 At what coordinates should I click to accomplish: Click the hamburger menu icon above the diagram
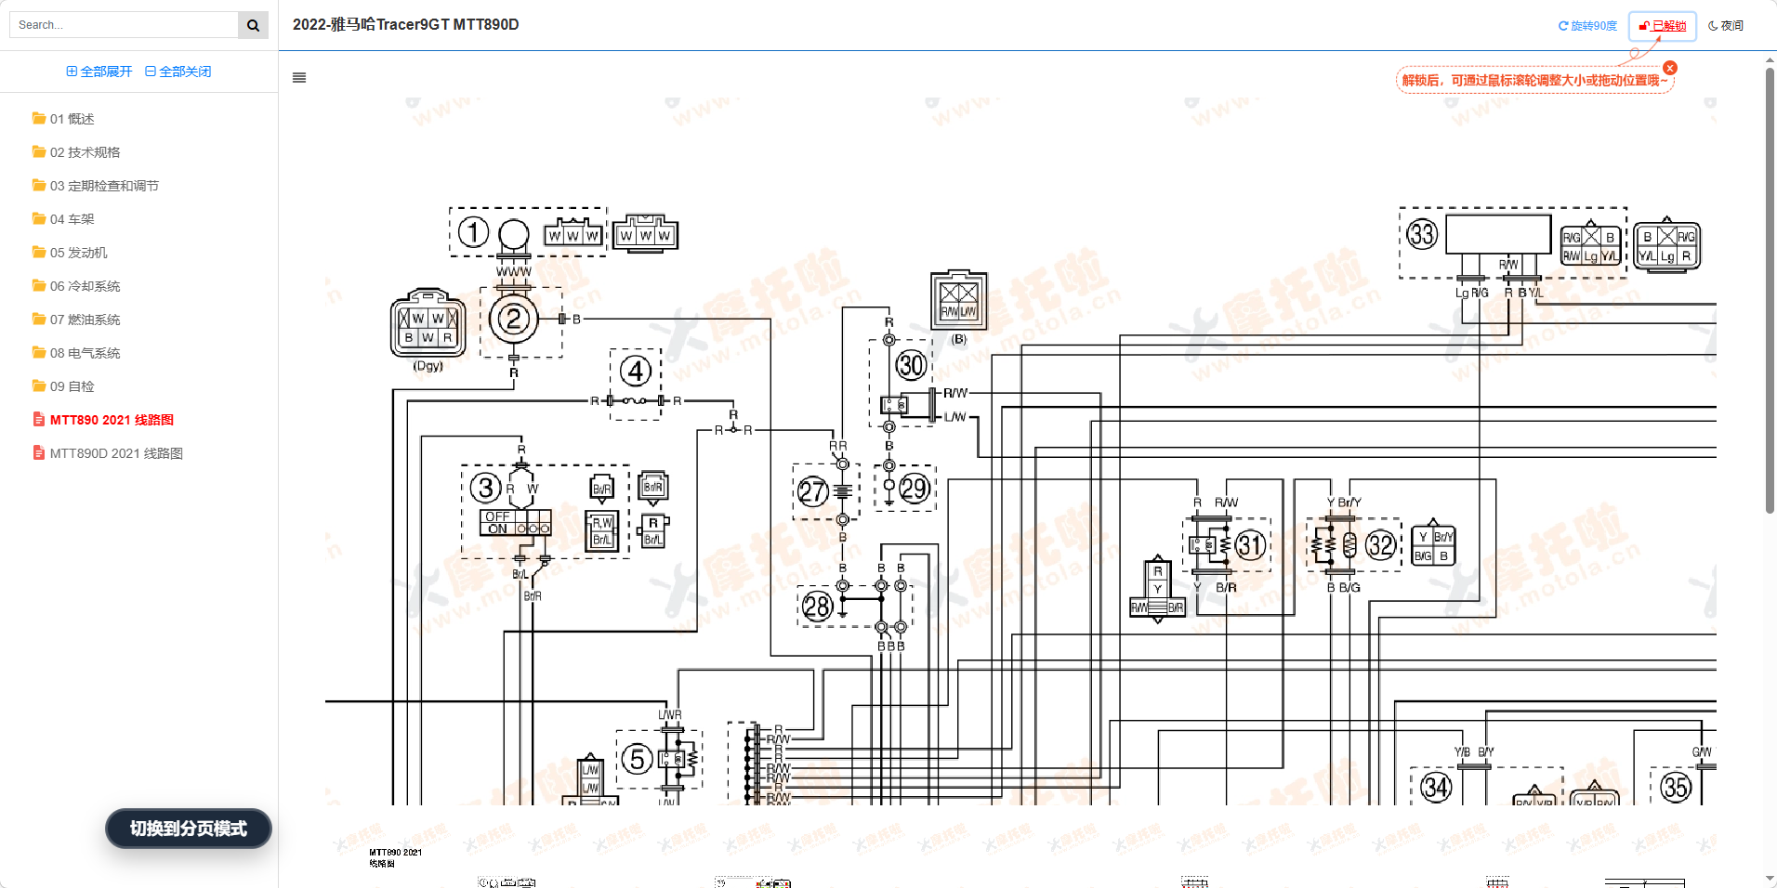[x=299, y=78]
